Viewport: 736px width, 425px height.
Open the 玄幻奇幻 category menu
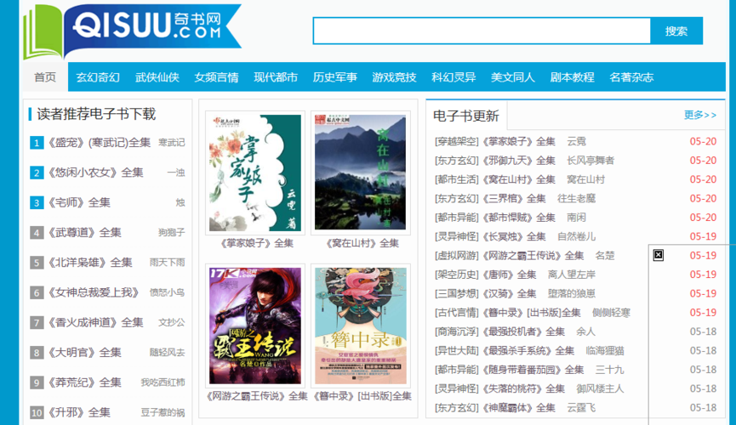[x=98, y=77]
